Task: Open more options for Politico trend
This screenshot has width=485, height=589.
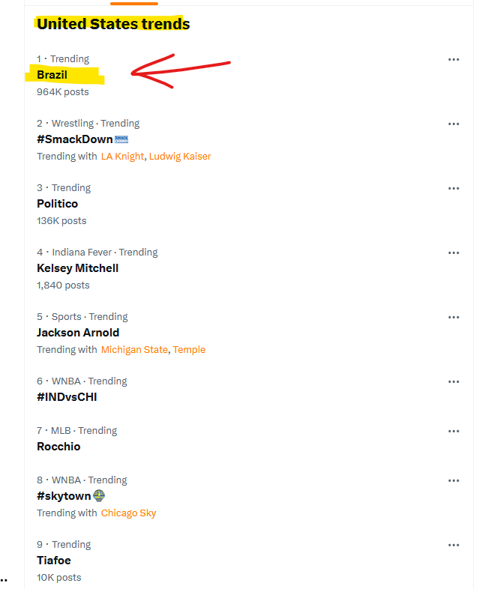Action: tap(454, 188)
